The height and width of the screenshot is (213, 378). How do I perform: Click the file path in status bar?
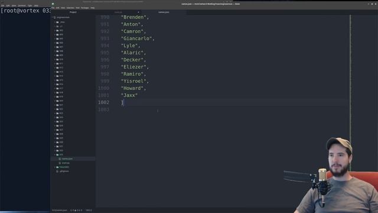(x=60, y=211)
